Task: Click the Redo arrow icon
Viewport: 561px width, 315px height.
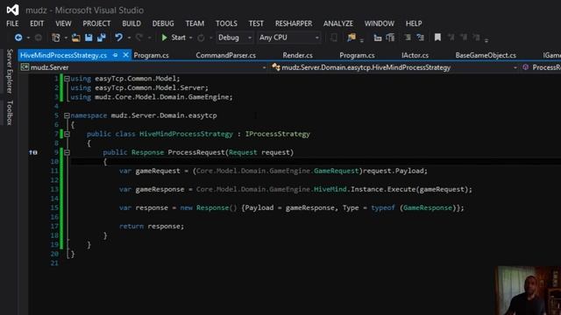Action: coord(139,38)
